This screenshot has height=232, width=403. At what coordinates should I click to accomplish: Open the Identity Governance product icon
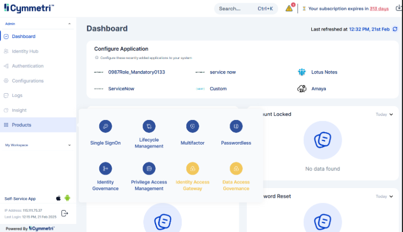[106, 168]
